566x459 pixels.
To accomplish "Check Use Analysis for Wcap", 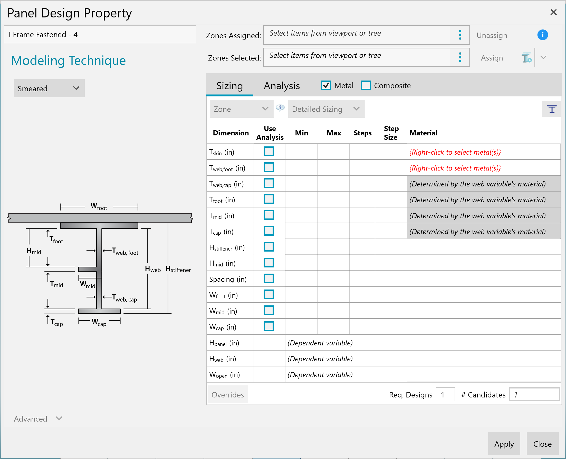I will click(x=268, y=326).
